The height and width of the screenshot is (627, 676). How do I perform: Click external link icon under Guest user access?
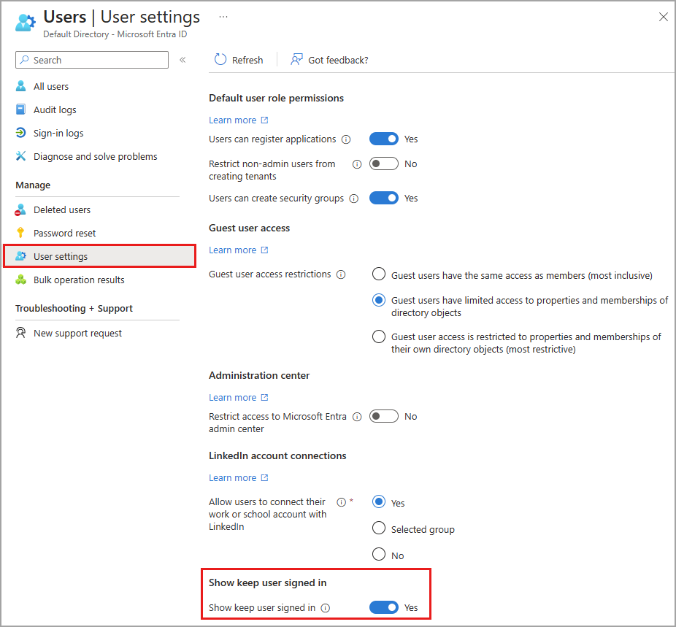(x=265, y=250)
